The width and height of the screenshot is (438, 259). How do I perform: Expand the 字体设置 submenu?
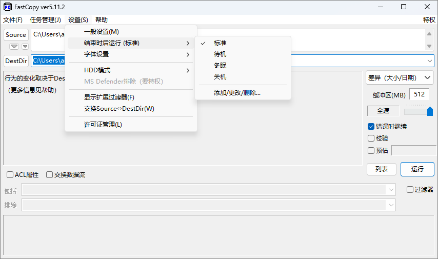[131, 54]
